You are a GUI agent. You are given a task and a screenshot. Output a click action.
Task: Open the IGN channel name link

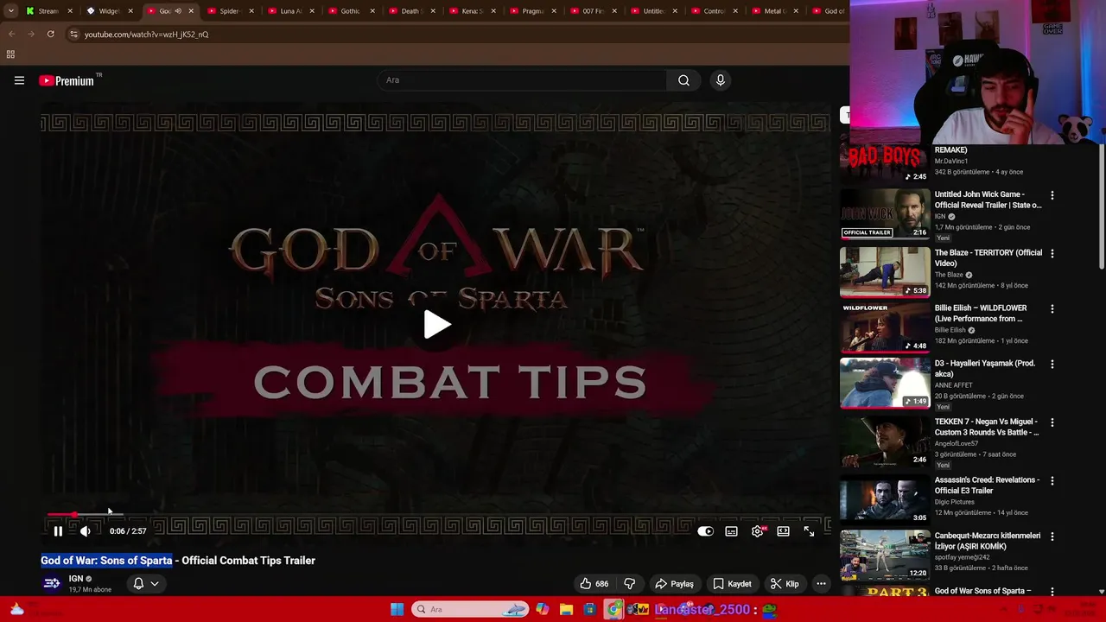click(76, 579)
